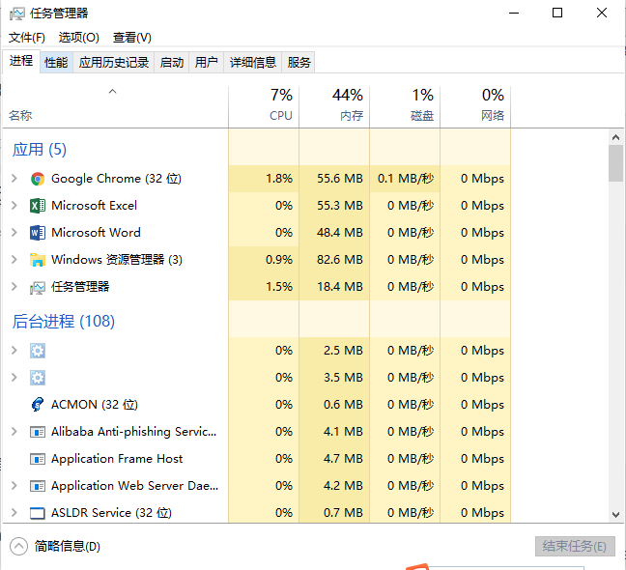Expand the 任务管理器 app entry

[14, 287]
